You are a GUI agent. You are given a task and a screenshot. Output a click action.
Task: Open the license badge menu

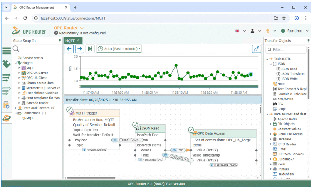pos(271,31)
